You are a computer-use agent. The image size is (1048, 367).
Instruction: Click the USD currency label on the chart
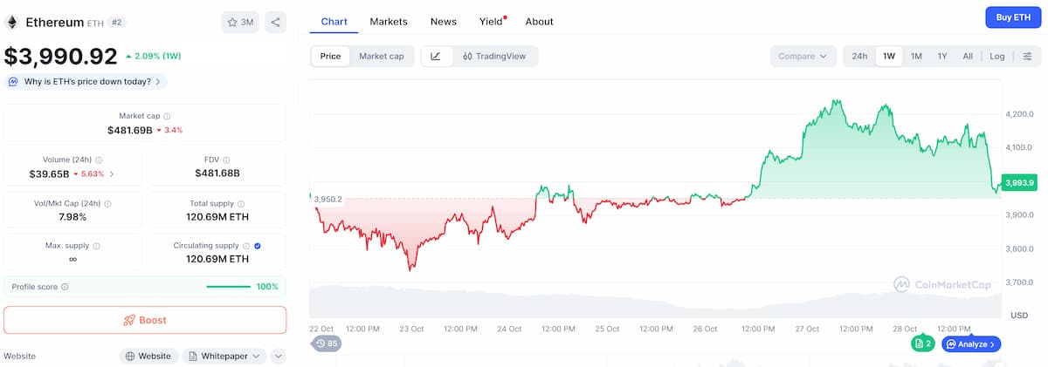click(1018, 315)
